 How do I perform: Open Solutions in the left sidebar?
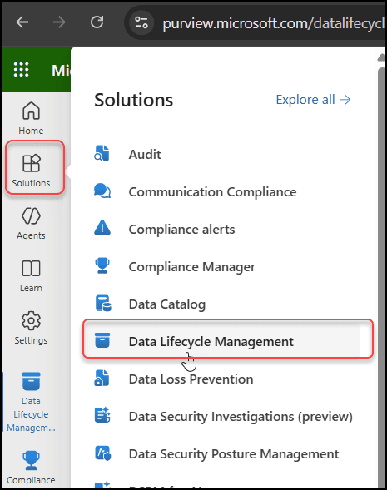click(31, 171)
